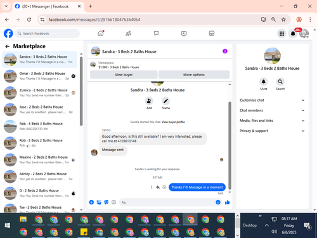Reply to the sent message with arrow icon
The width and height of the screenshot is (317, 238).
pos(158,187)
